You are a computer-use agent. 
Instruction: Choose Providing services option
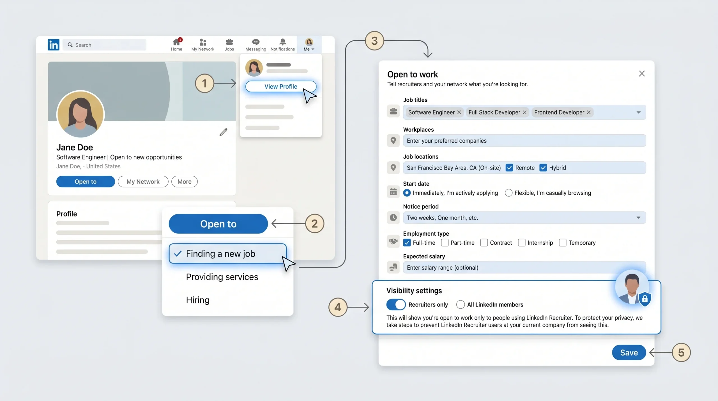click(x=222, y=277)
